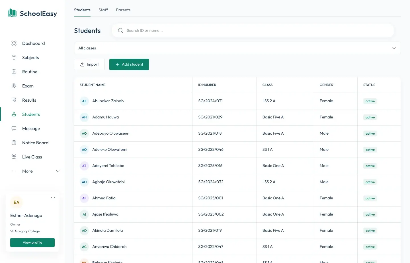Image resolution: width=410 pixels, height=263 pixels.
Task: Click the active status of Abubakar Zainab
Action: (x=370, y=101)
